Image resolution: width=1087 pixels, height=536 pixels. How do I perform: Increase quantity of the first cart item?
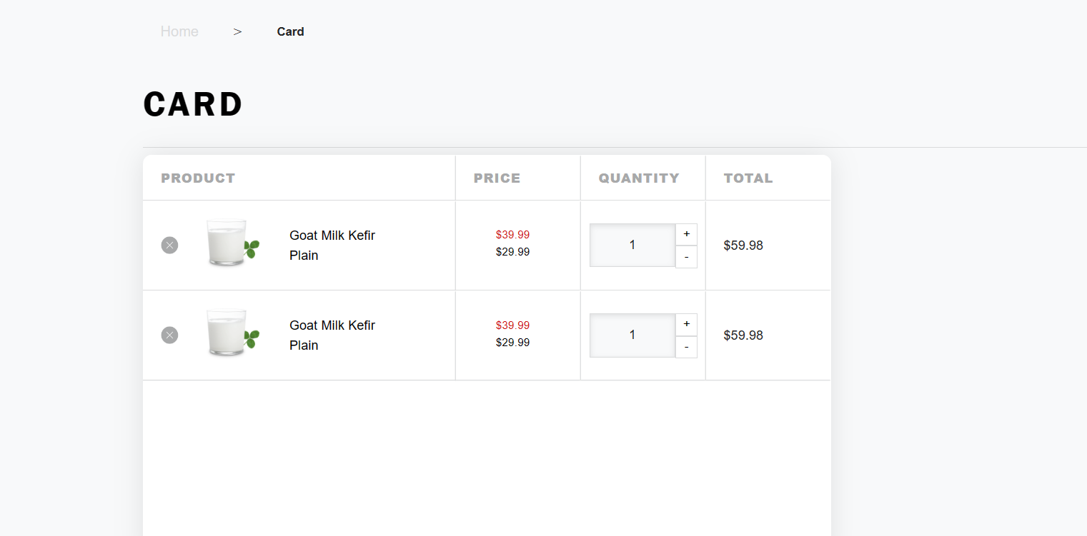point(686,234)
